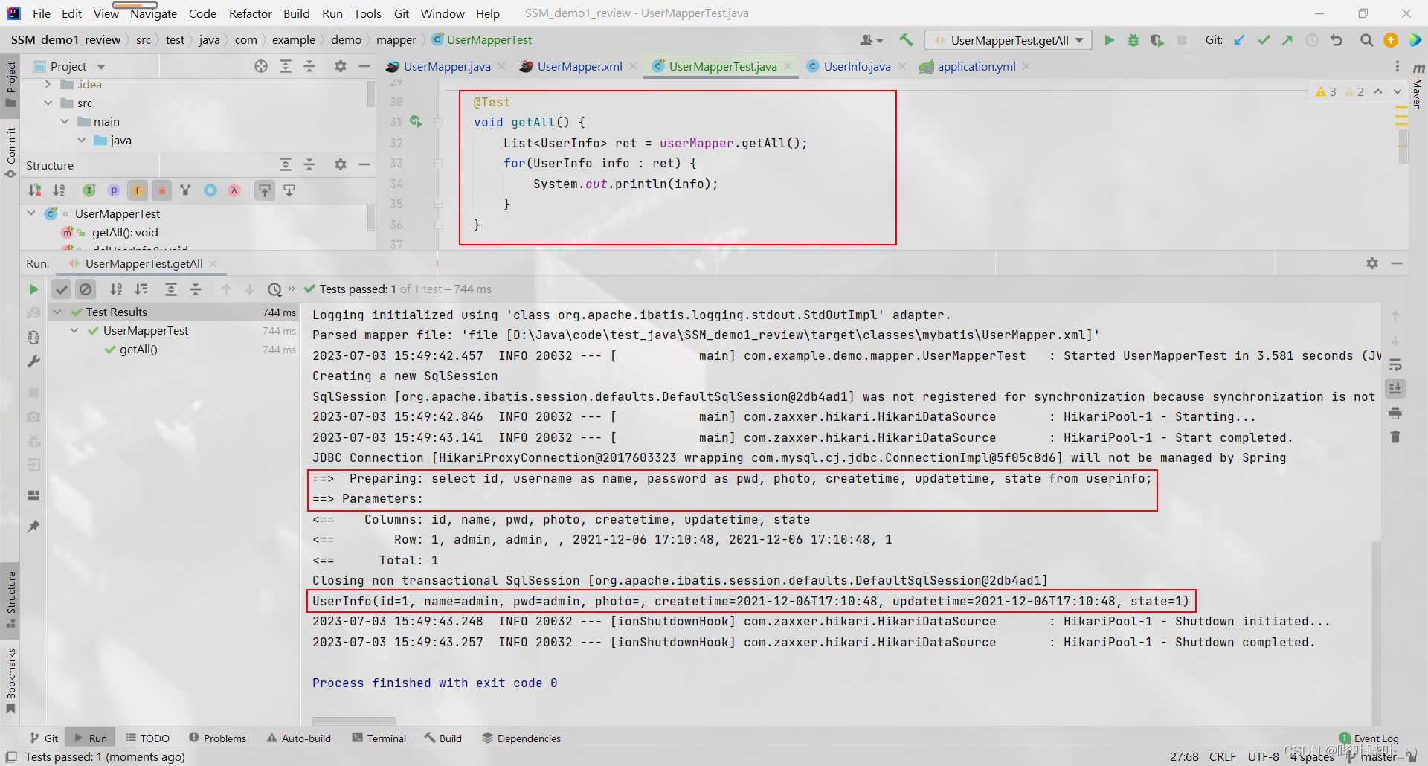Click the wrench settings icon in Run sidebar
Image resolution: width=1428 pixels, height=766 pixels.
coord(33,361)
